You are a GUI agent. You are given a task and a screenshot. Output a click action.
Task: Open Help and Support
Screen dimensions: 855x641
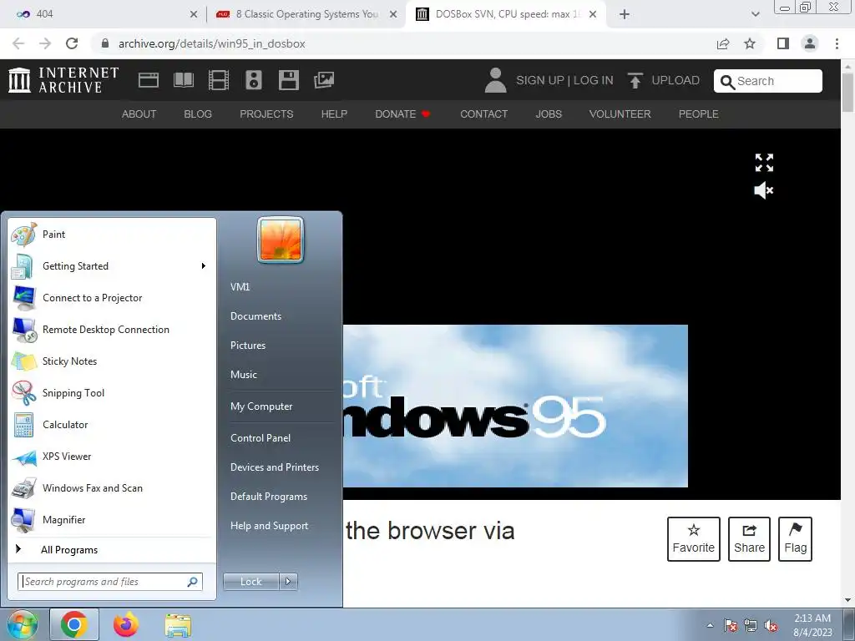270,526
